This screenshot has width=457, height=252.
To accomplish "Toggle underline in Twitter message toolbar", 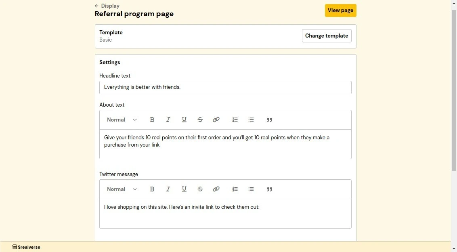I will point(184,189).
